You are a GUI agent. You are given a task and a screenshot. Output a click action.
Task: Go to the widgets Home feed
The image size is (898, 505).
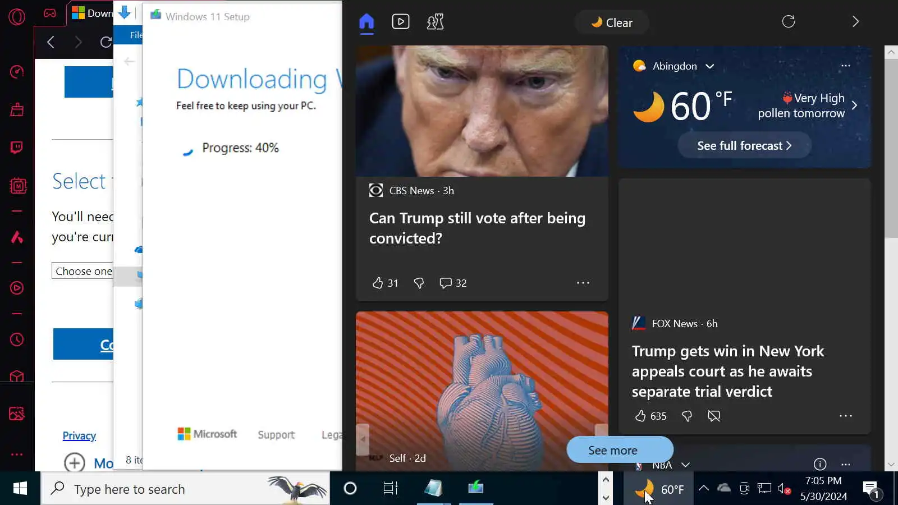366,22
